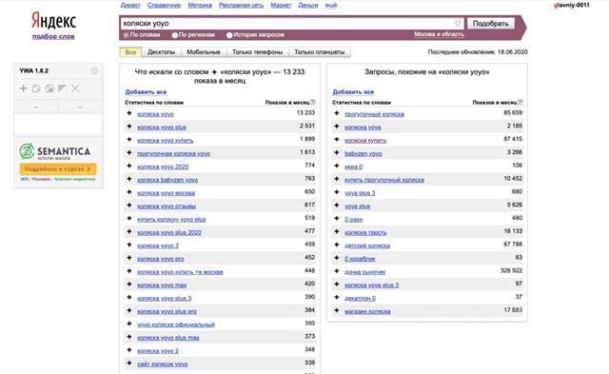Click the plus next to 'коляска yoyo max'

pos(129,285)
